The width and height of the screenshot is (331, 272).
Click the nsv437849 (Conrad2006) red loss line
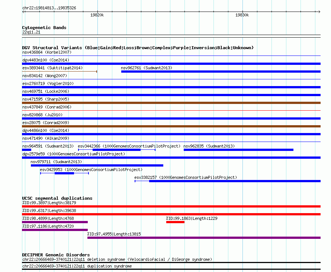(x=171, y=110)
